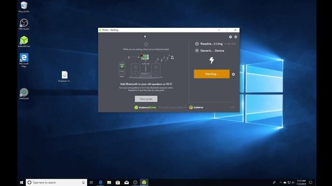Open the Action Center notifications icon
This screenshot has width=332, height=186.
pos(311,182)
